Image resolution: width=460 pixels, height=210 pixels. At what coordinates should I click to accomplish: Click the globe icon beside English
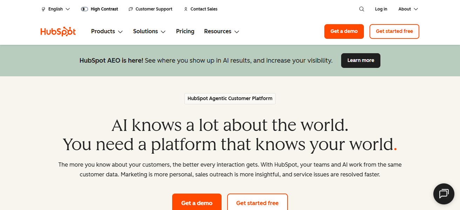pyautogui.click(x=43, y=9)
